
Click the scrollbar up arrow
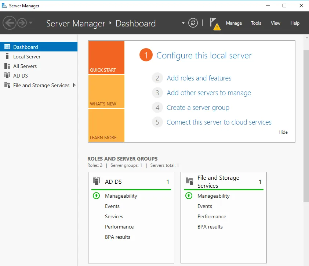point(307,38)
